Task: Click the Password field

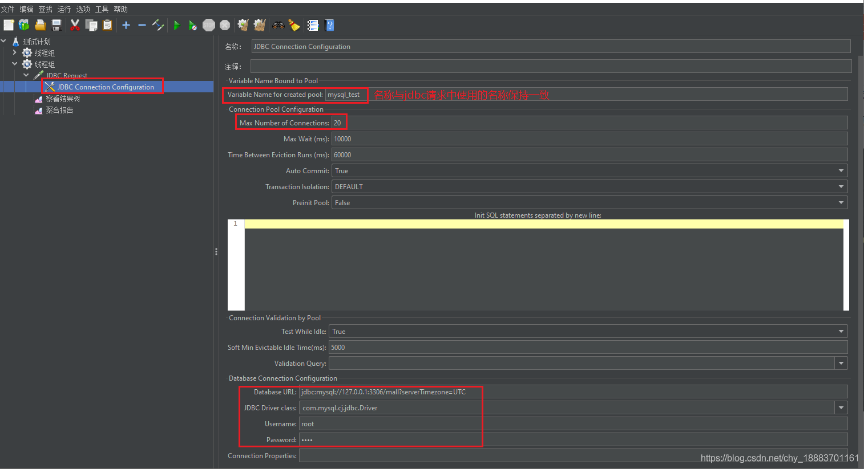Action: point(574,439)
